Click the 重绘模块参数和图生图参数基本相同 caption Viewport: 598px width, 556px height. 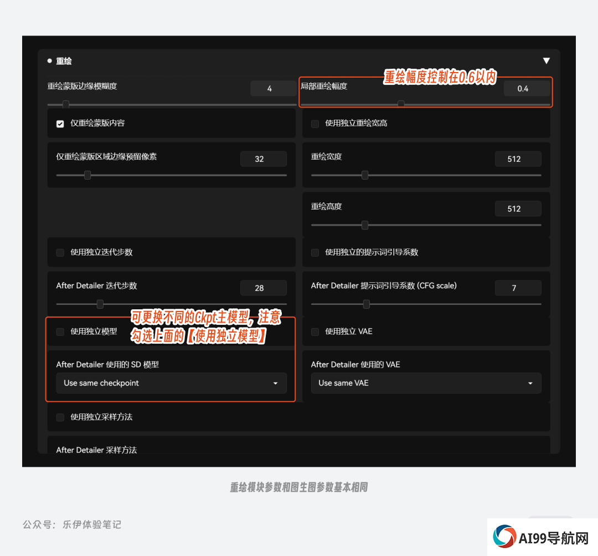299,487
